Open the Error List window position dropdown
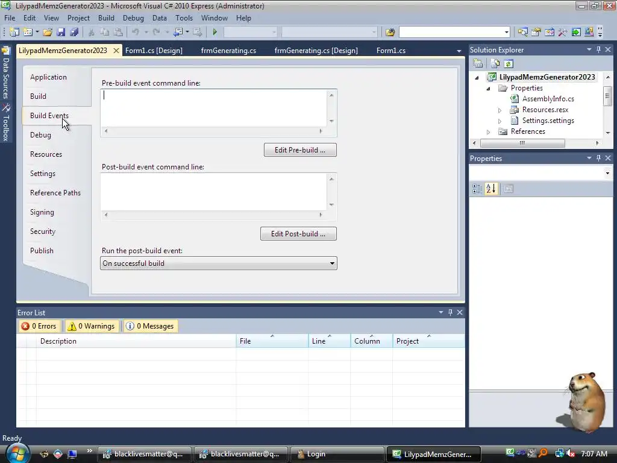Image resolution: width=617 pixels, height=463 pixels. [x=441, y=312]
